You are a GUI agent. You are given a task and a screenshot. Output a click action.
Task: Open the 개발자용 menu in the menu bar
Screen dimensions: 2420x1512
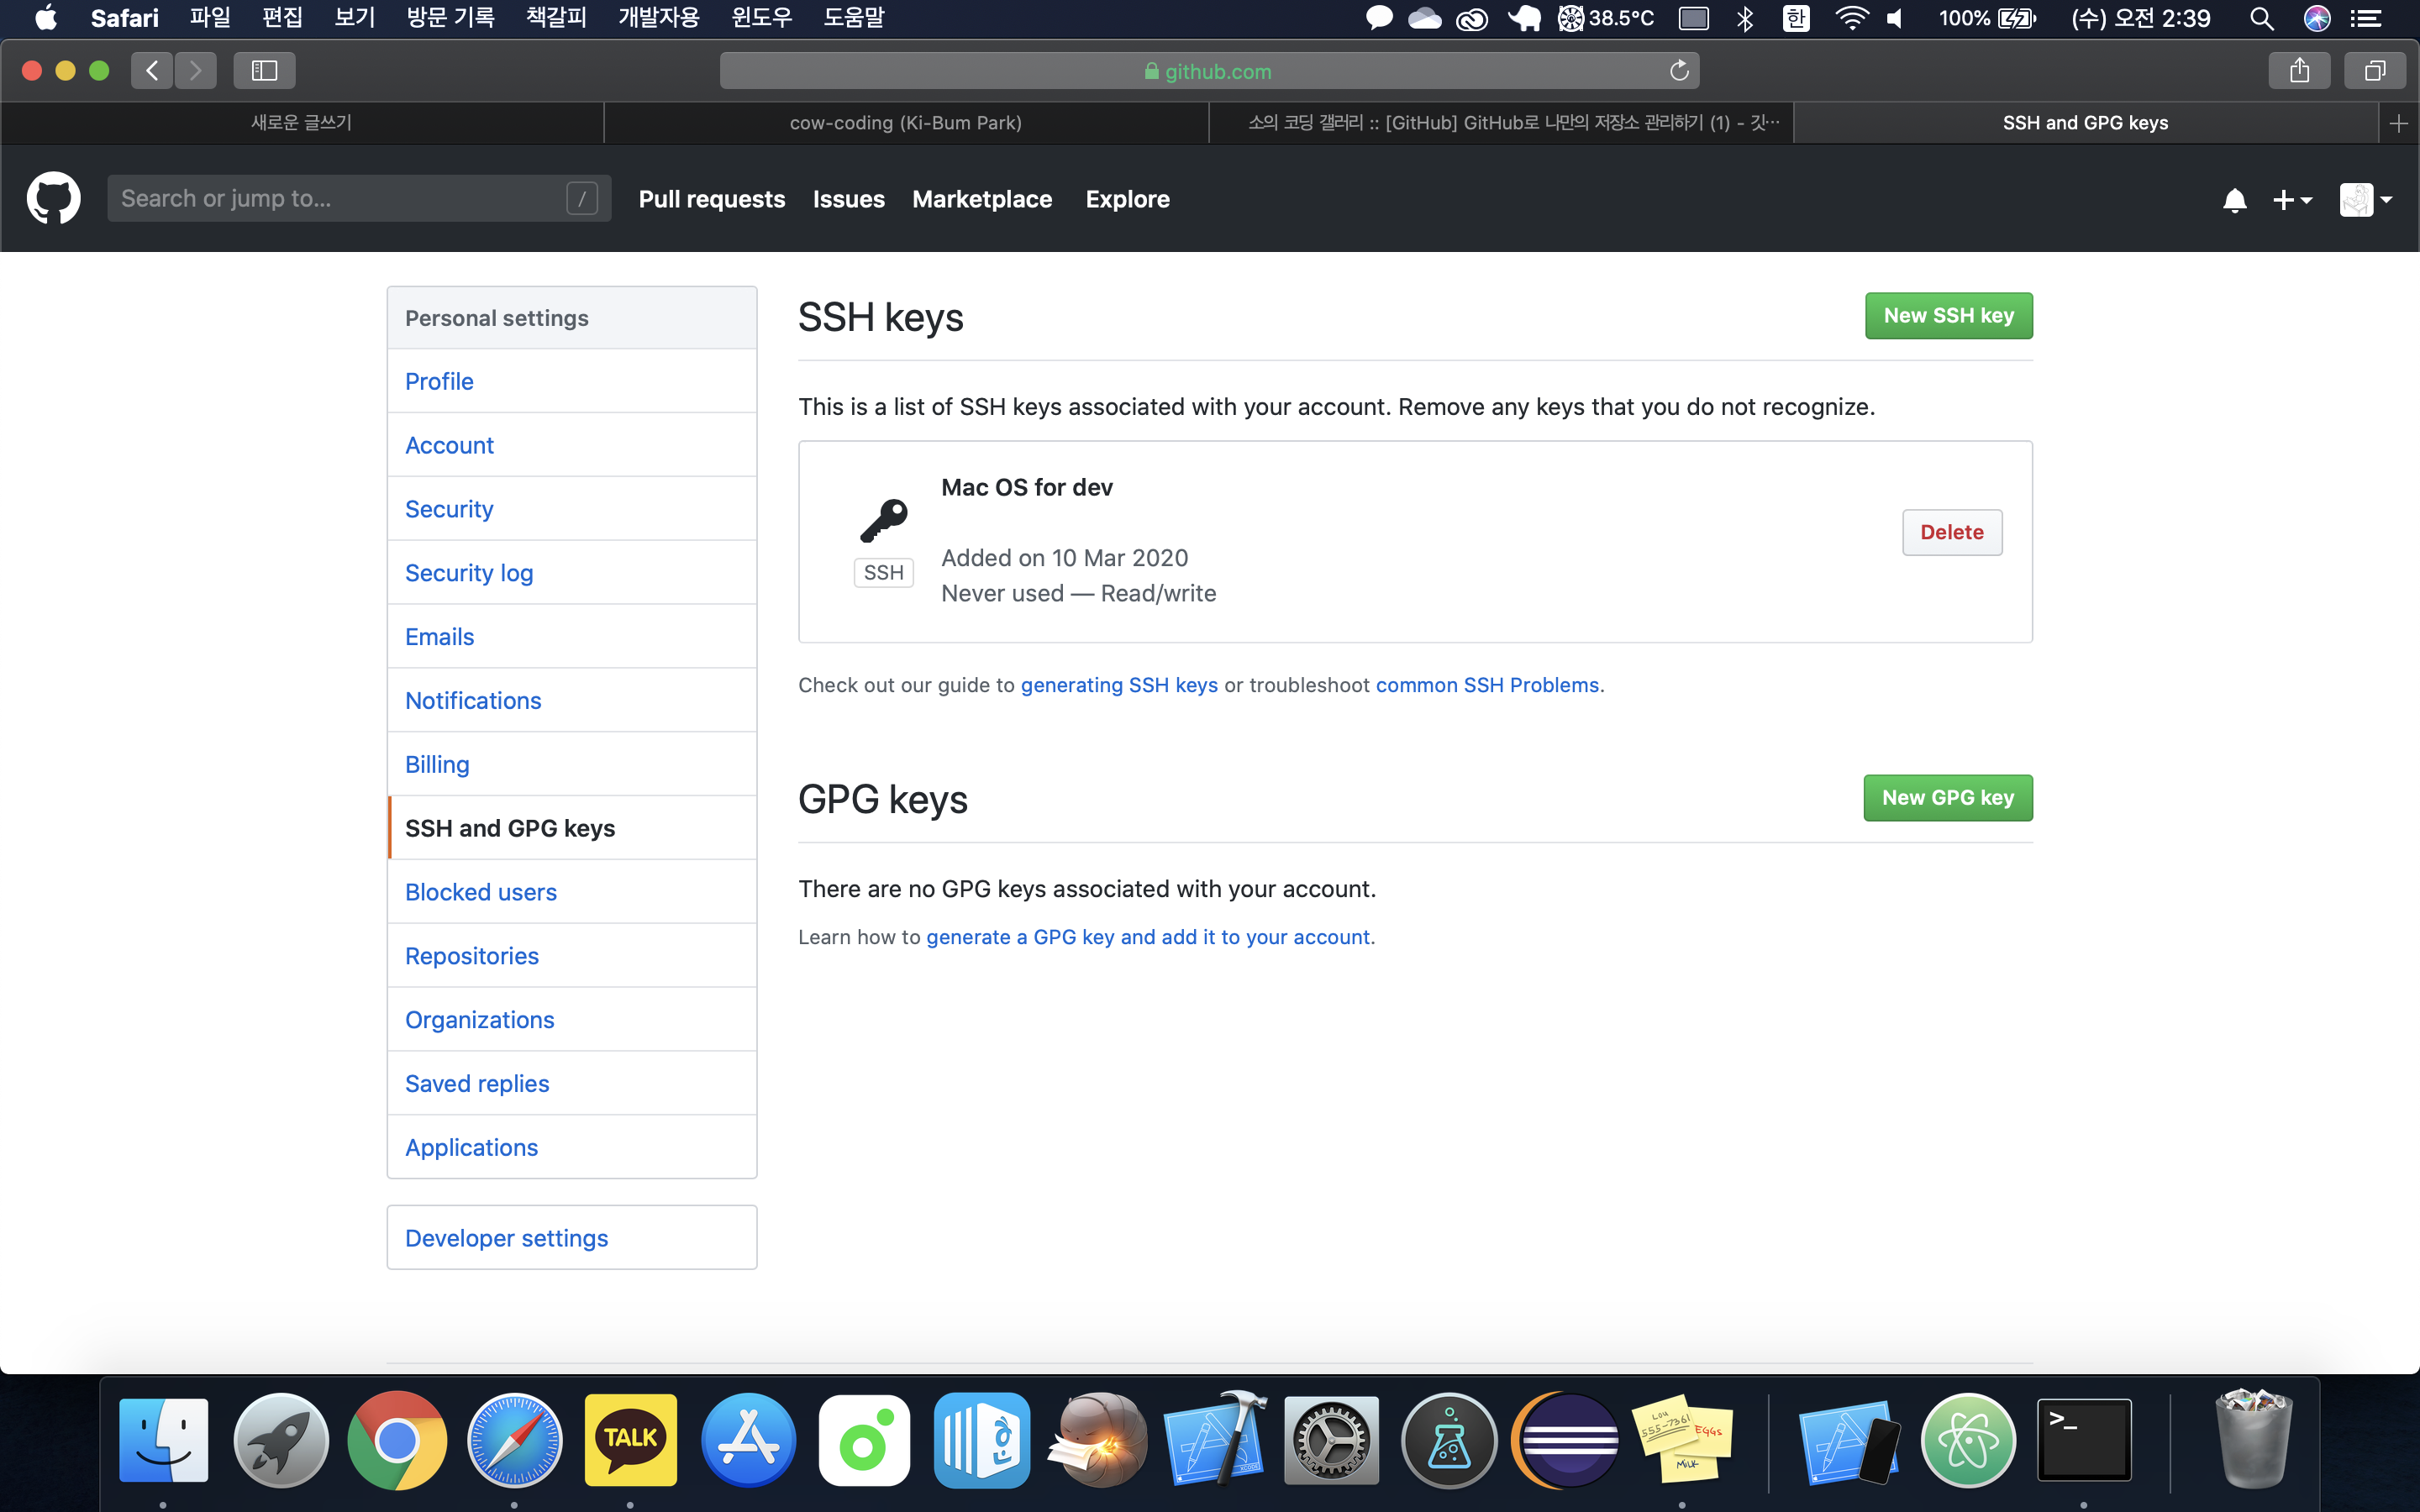click(x=658, y=18)
